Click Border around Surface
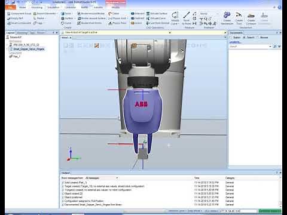Image resolution: width=287 pixels, height=215 pixels. pos(91,19)
